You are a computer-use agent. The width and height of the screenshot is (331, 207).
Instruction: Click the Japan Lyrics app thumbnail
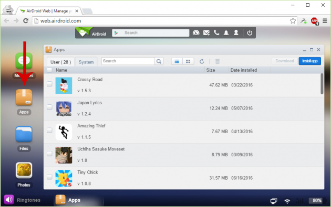(x=64, y=108)
